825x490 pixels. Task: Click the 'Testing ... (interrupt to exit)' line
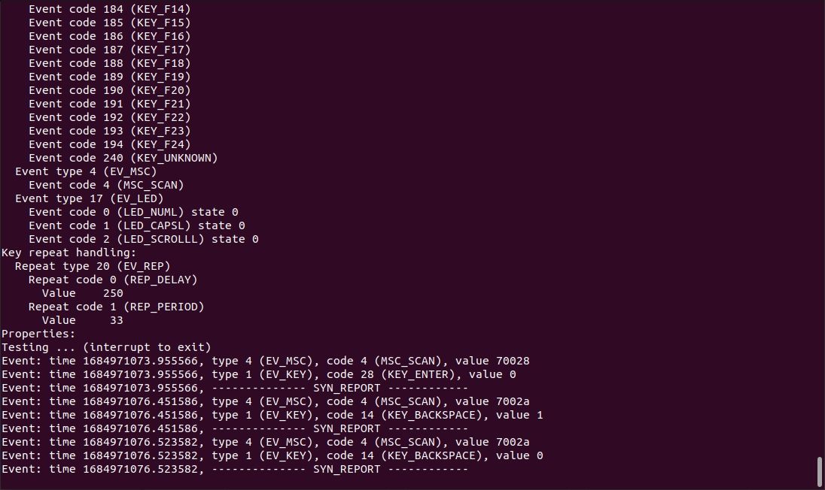point(106,347)
